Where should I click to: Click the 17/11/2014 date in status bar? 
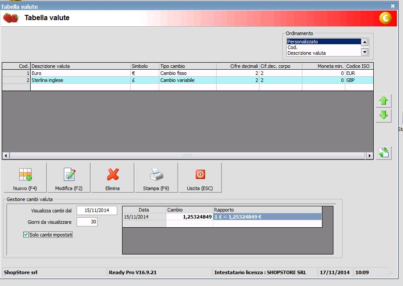pos(335,272)
